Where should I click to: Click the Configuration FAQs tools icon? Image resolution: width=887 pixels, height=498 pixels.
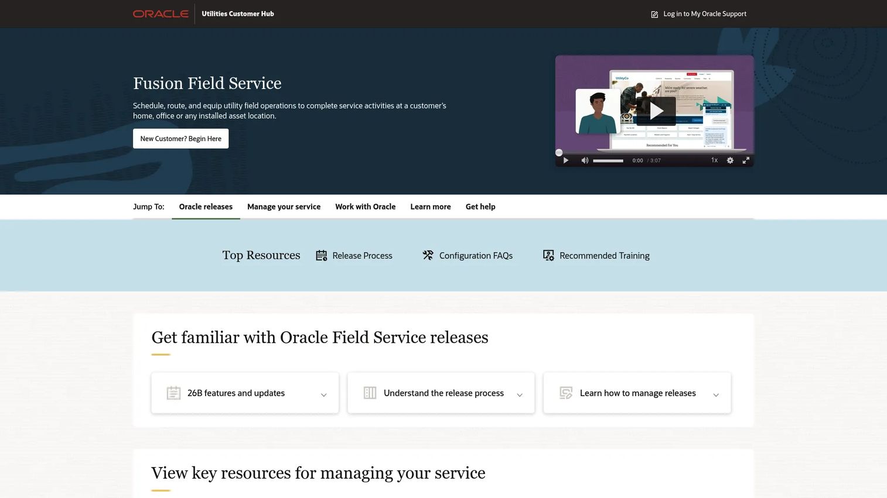[428, 255]
